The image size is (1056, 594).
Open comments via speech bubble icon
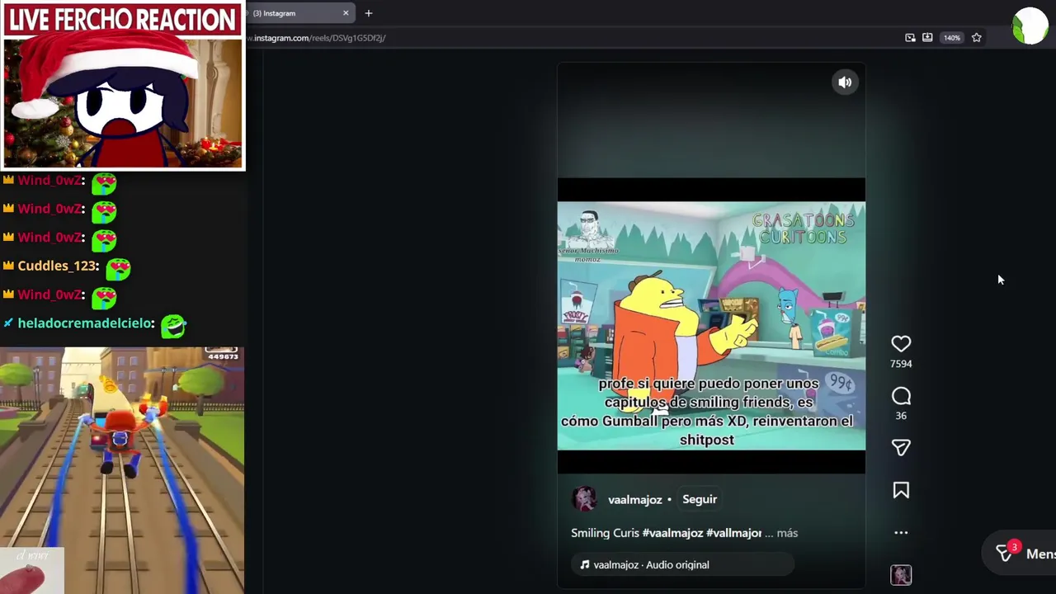[901, 396]
